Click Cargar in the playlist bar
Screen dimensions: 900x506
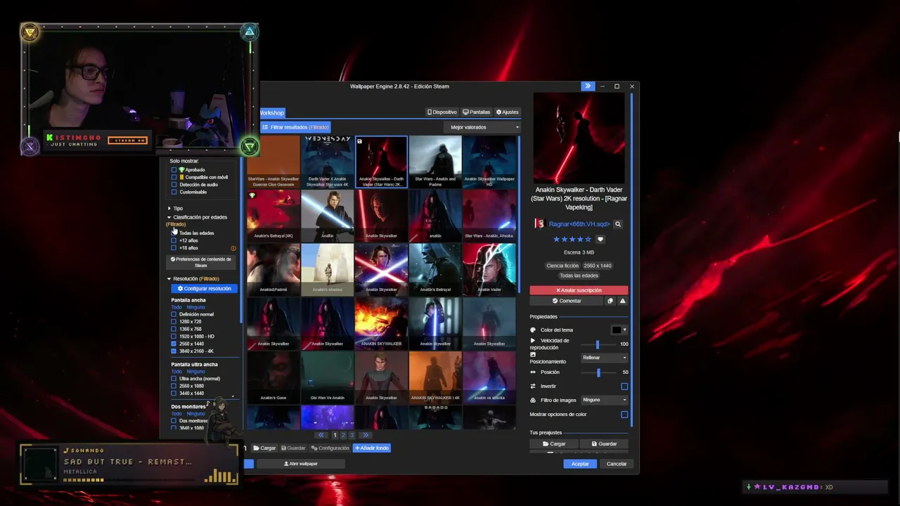click(x=264, y=448)
